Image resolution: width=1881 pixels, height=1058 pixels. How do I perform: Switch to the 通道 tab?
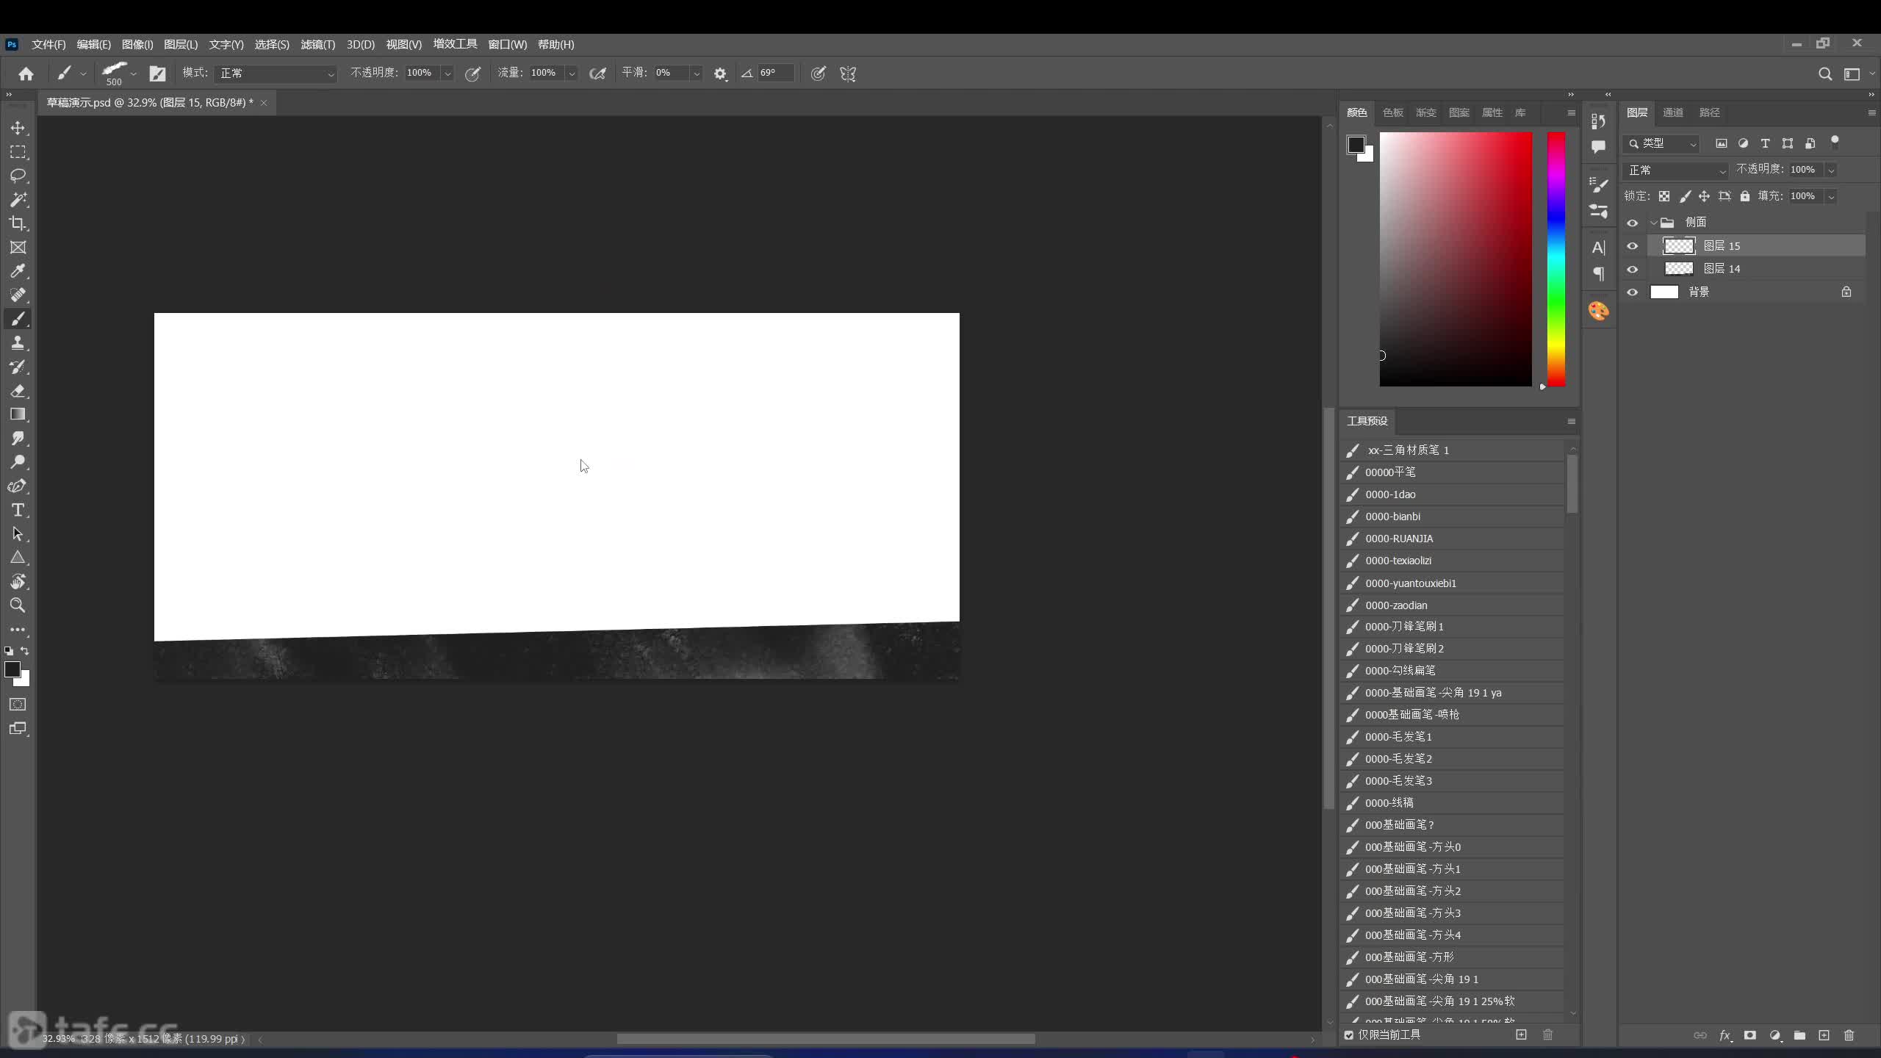[1673, 112]
